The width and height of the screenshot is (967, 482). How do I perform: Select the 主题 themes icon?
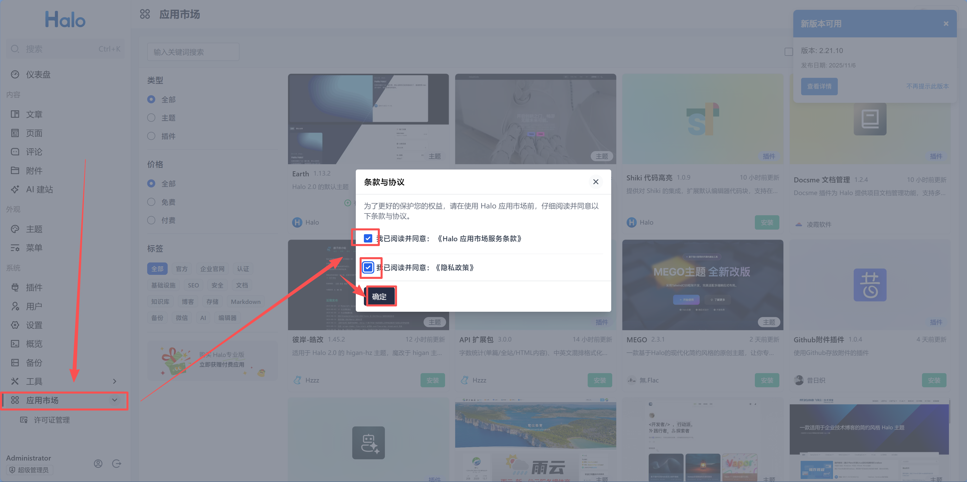[x=15, y=229]
